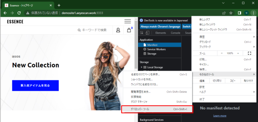Click the search magnifier icon
Viewport: 258px width, 122px height.
79,30
